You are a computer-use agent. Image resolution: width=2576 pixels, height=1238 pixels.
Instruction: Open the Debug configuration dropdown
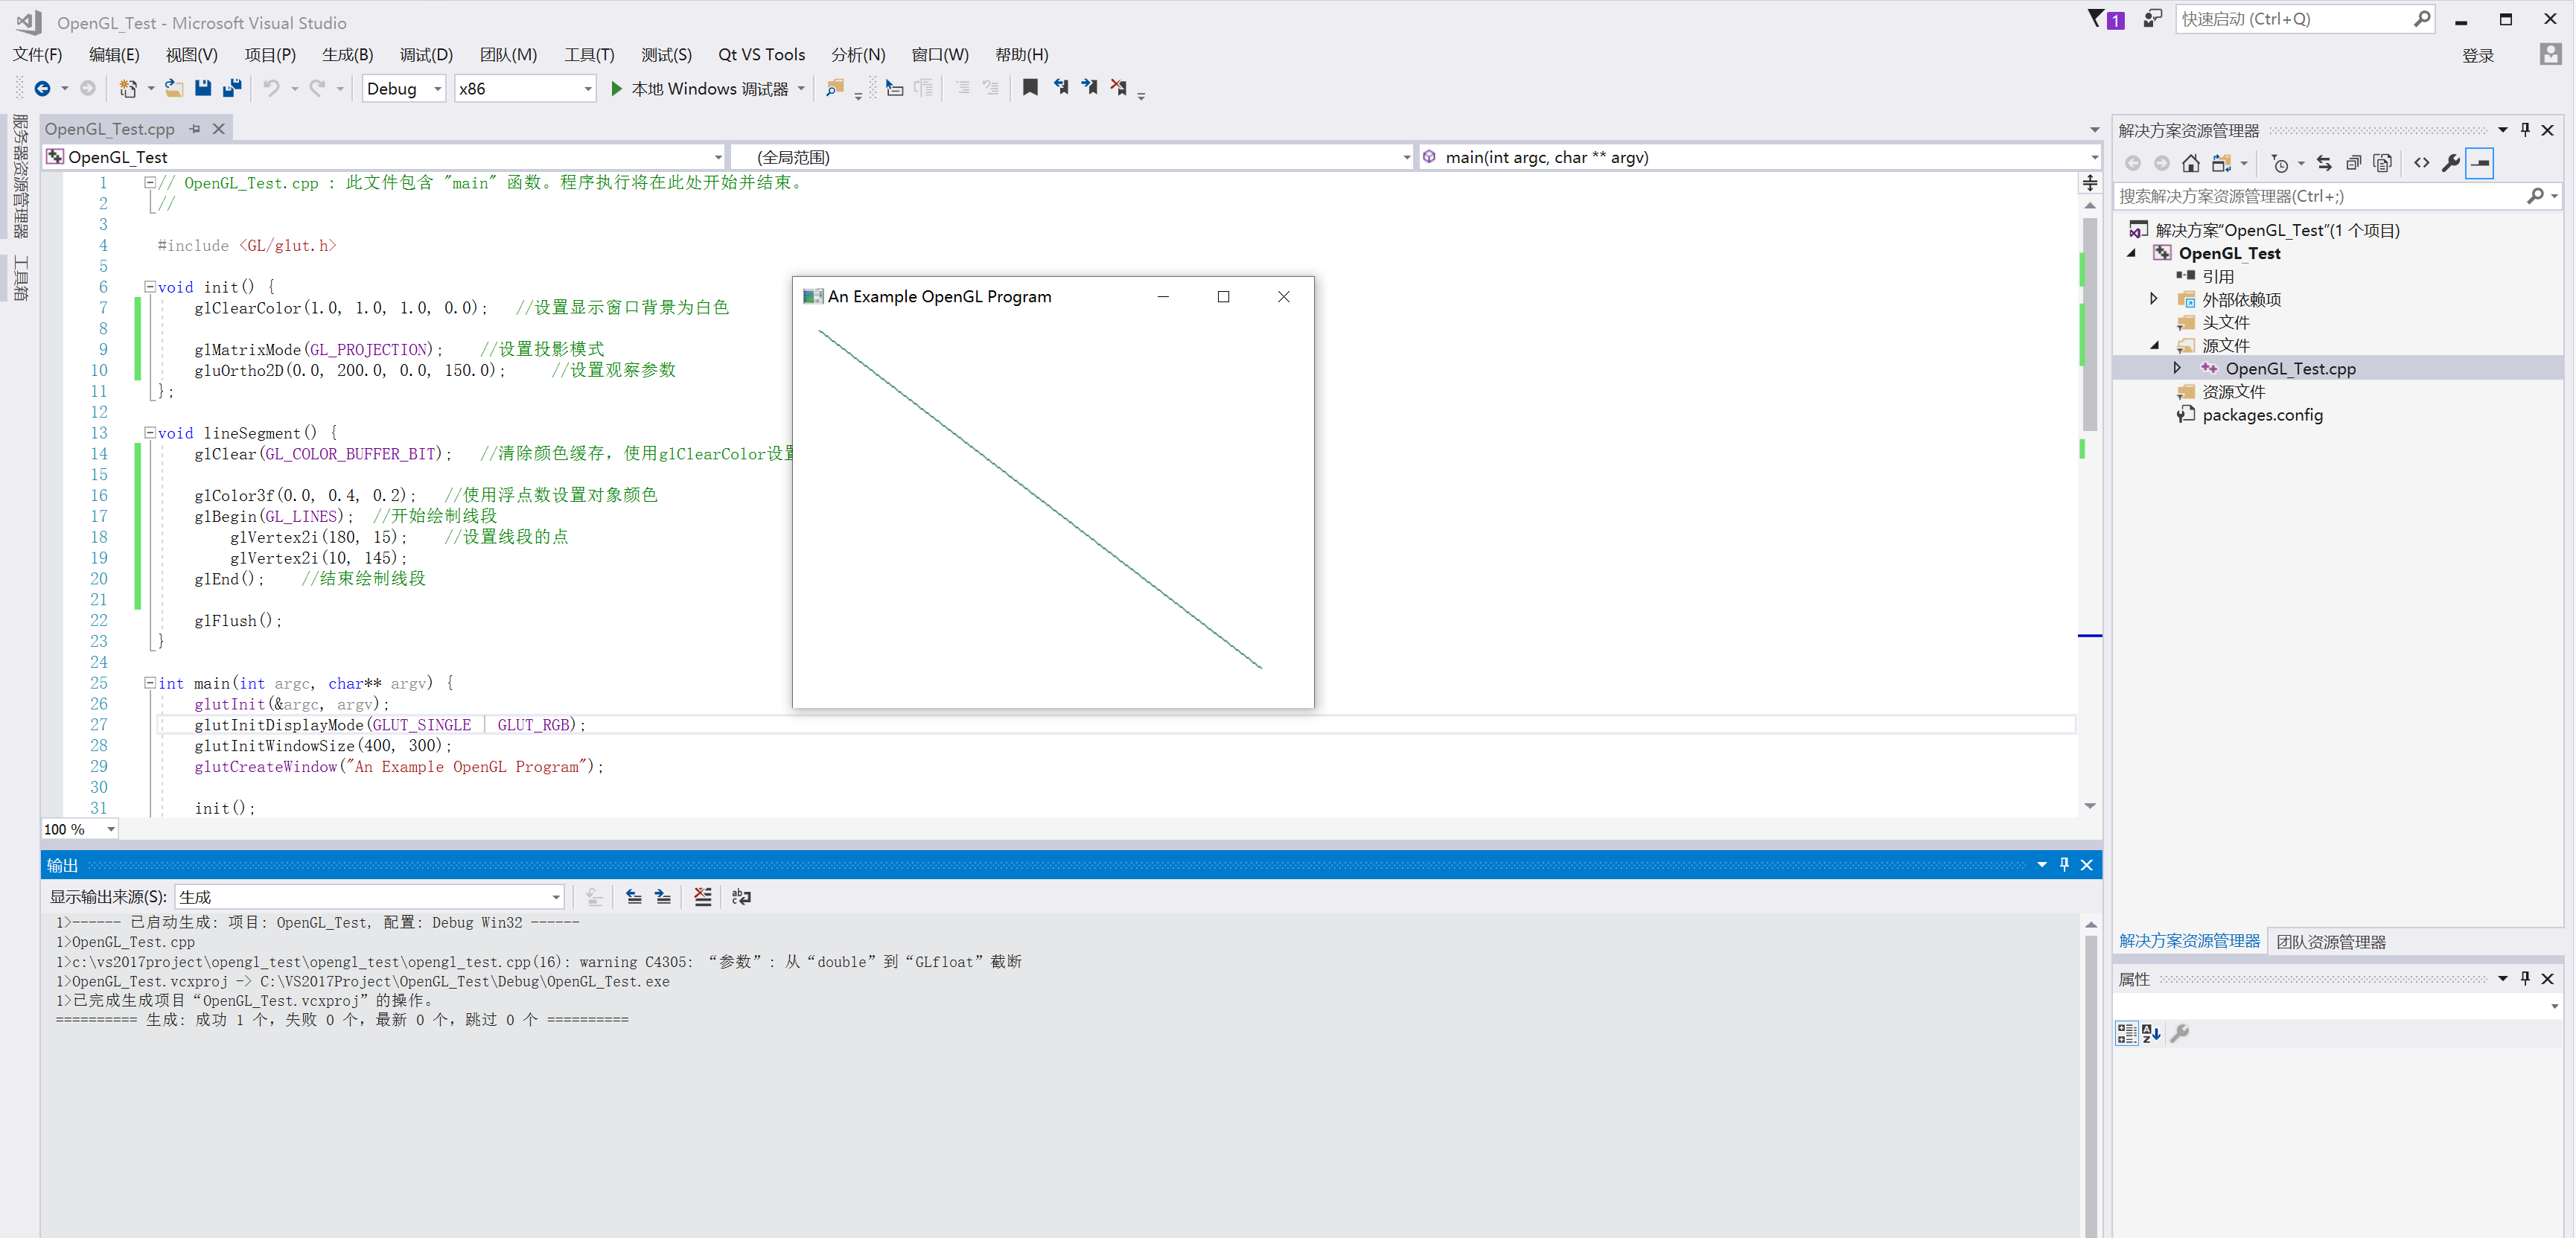(437, 89)
